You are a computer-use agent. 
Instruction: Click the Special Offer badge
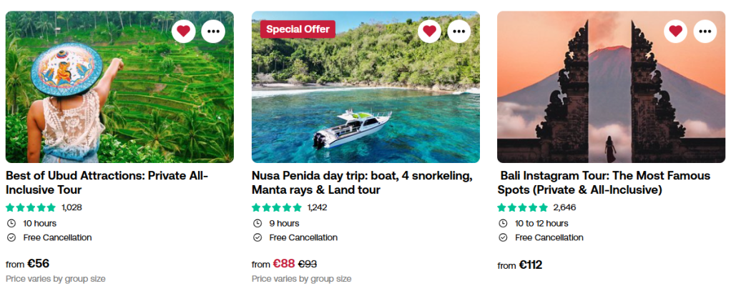click(x=298, y=29)
